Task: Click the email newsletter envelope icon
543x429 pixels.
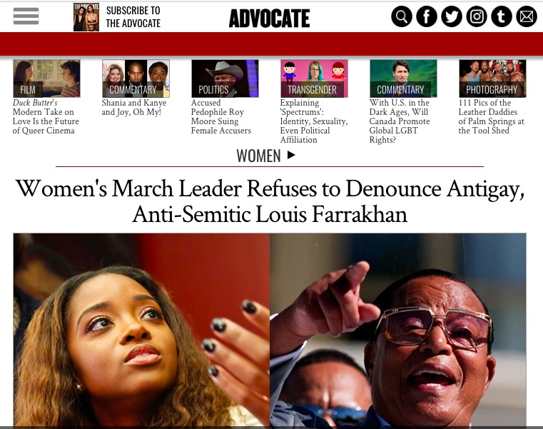Action: coord(527,16)
